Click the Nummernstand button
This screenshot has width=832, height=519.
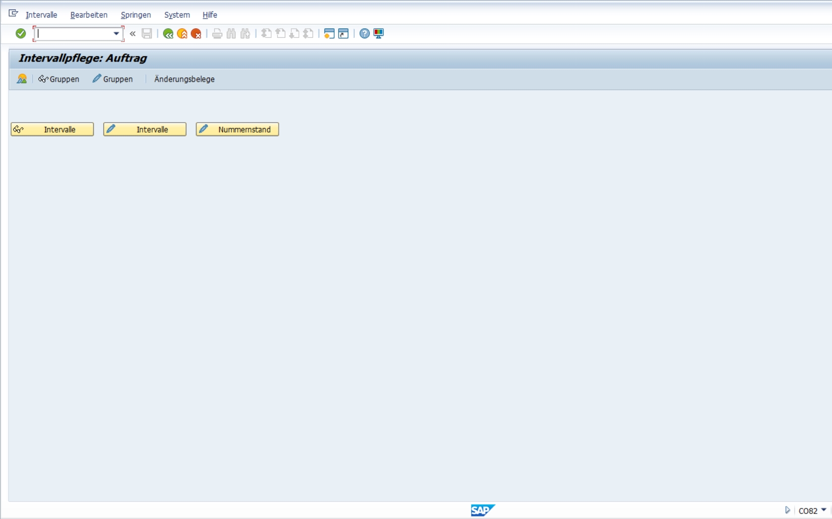coord(237,130)
